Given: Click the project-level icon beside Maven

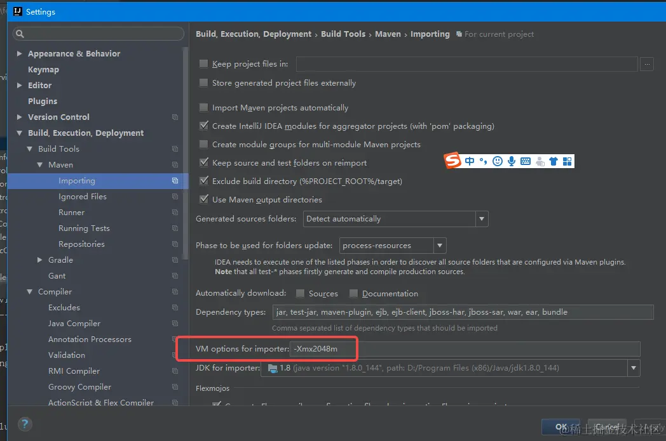Looking at the screenshot, I should click(175, 164).
